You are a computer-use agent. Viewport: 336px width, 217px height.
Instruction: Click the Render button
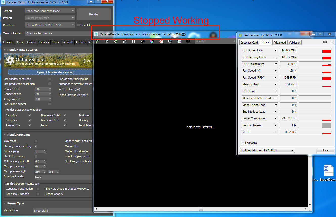(94, 14)
